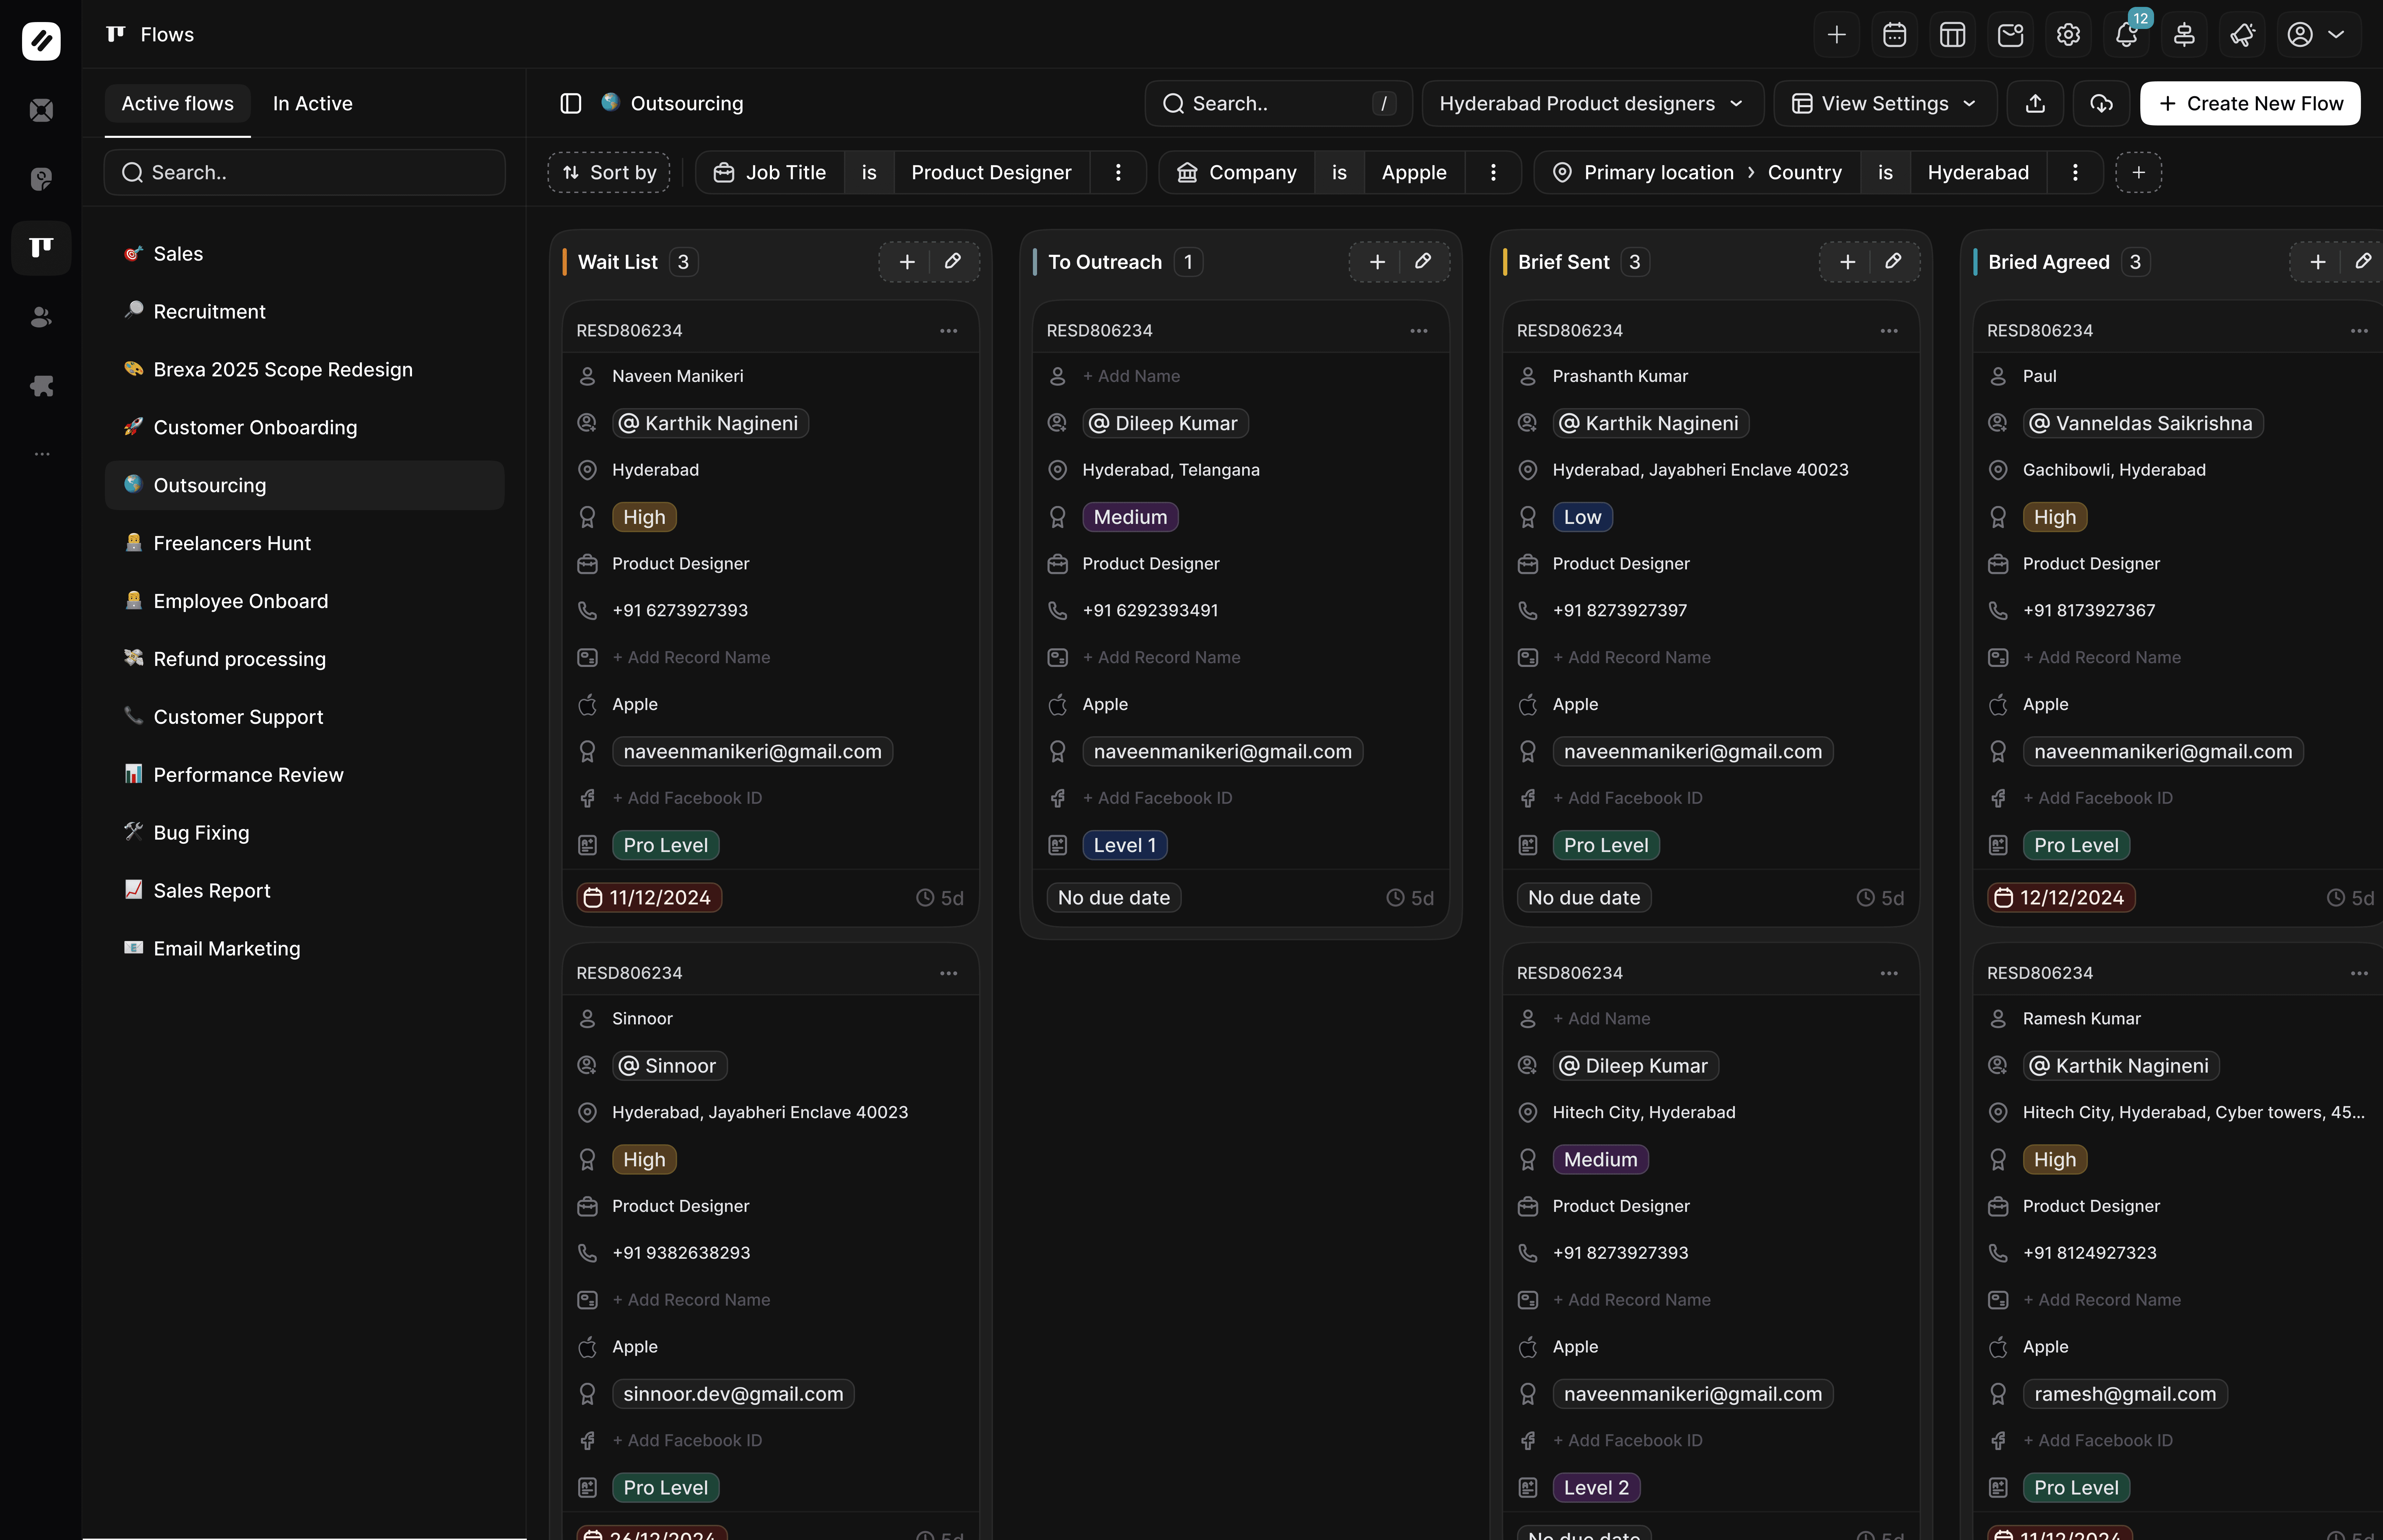
Task: Click due date 11/12/2024 on Naveen card
Action: [x=649, y=898]
